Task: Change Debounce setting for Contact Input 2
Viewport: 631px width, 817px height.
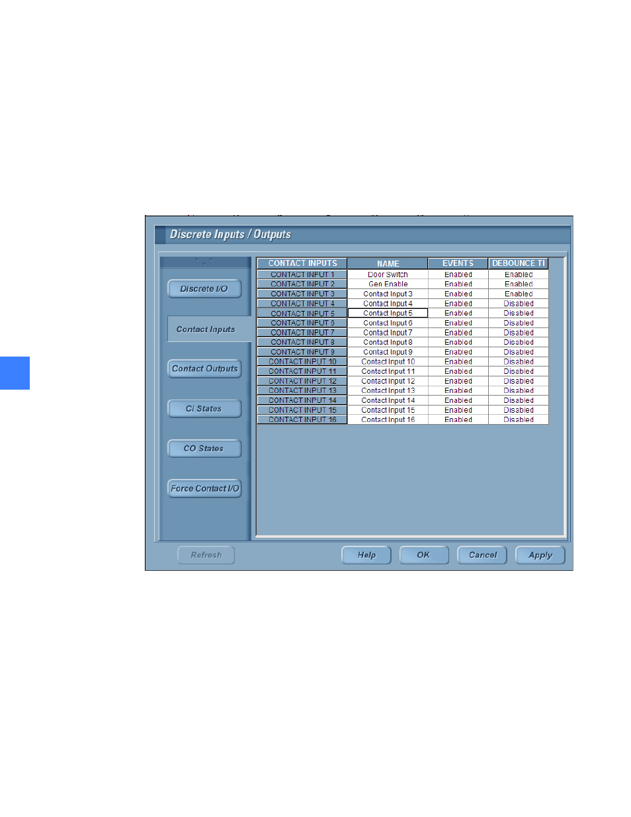Action: [x=519, y=284]
